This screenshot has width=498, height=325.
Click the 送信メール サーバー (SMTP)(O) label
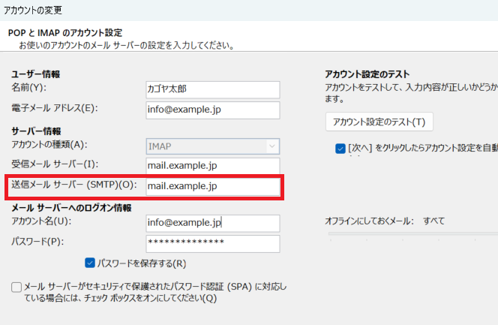[73, 185]
